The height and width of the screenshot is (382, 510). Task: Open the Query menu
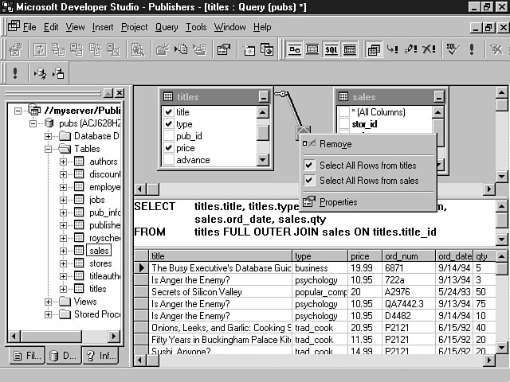(167, 27)
